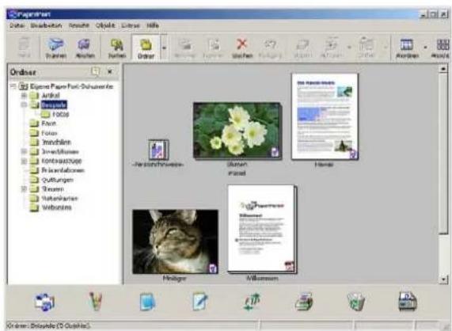
Task: Select the Visitenkarten folder
Action: pos(59,199)
